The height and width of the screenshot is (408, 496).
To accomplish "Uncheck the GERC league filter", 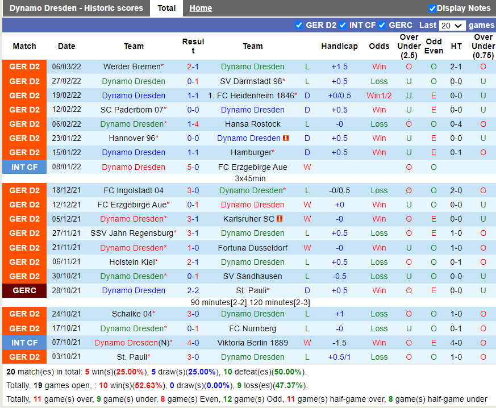I will click(x=382, y=26).
